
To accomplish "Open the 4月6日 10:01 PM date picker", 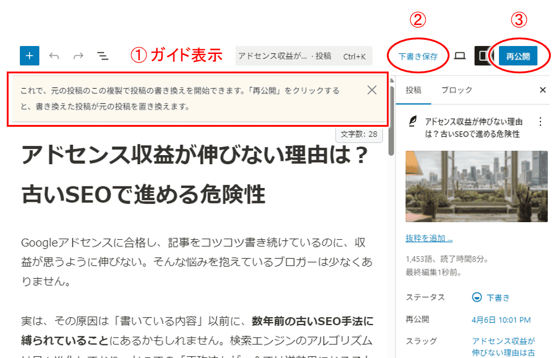I will point(501,320).
